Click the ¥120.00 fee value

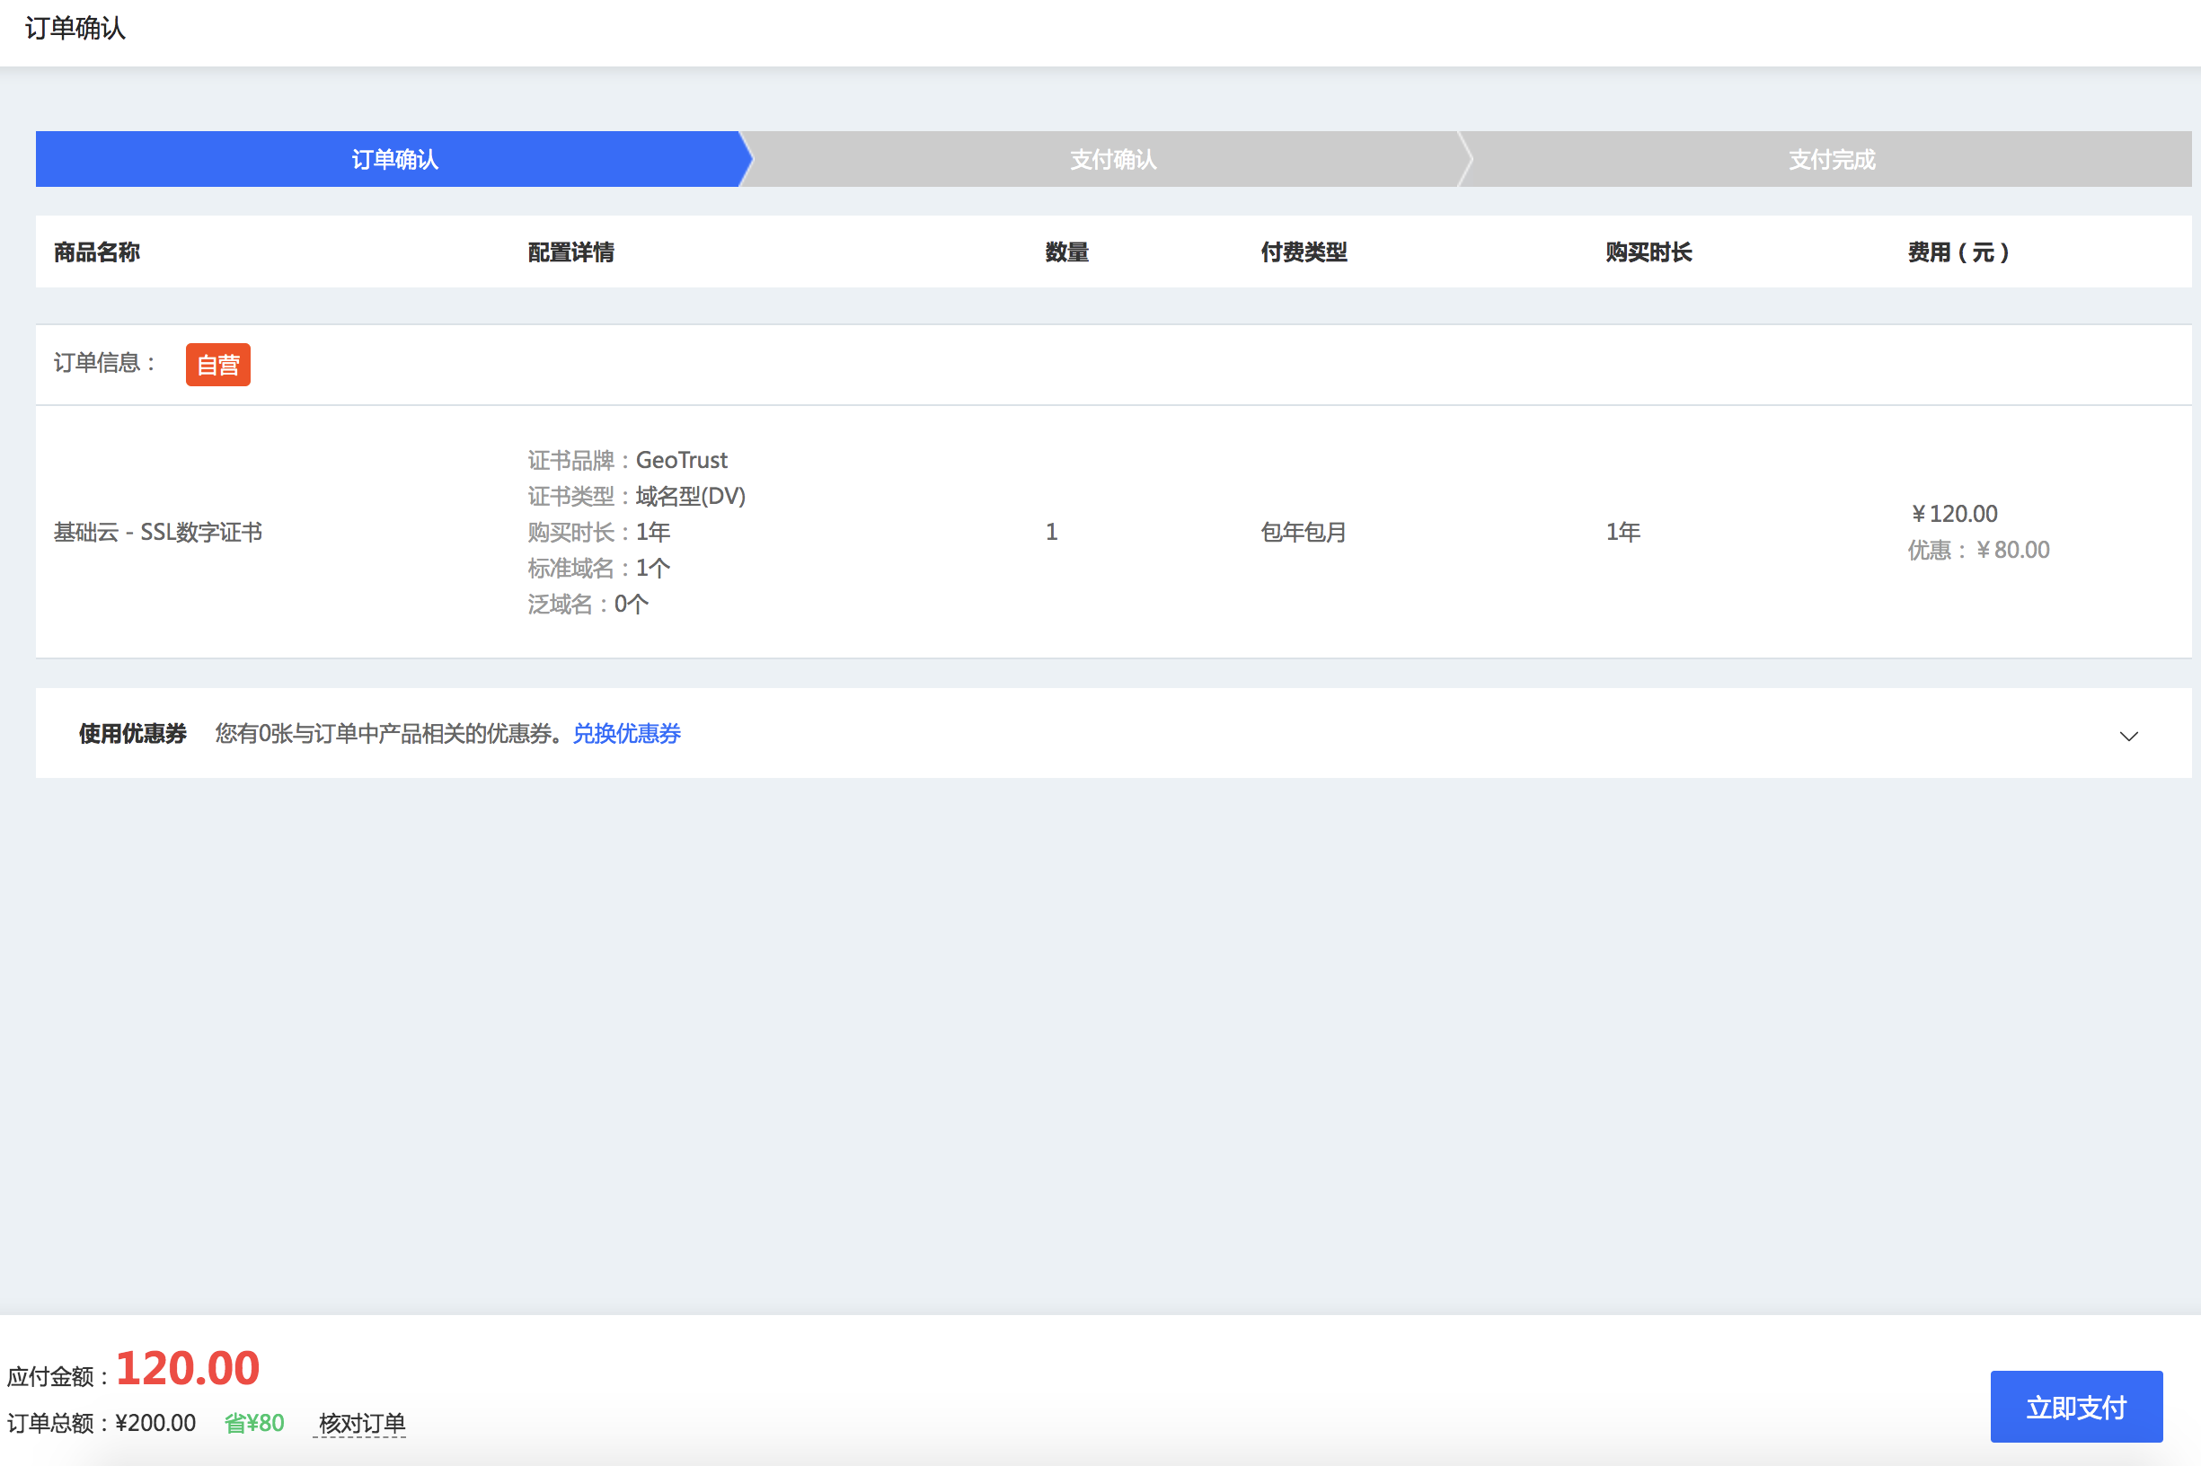pyautogui.click(x=1953, y=514)
